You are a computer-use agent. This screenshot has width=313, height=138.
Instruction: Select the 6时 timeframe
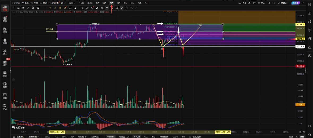coord(119,3)
